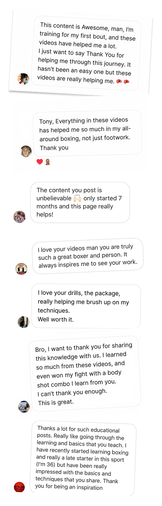Screen dimensions: 162x506
Task: Click the avatar beside body shot combo comment
Action: [24, 407]
